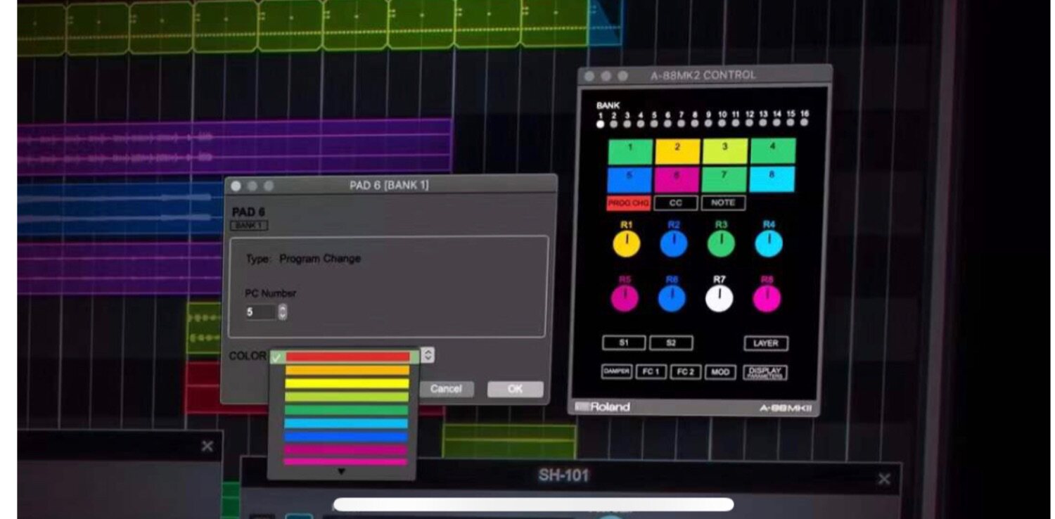The width and height of the screenshot is (1055, 519).
Task: Select bank 3 dot in A-88MK2 Control
Action: tap(627, 124)
